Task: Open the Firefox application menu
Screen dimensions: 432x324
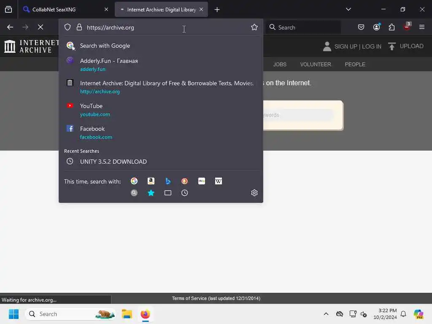Action: (422, 27)
